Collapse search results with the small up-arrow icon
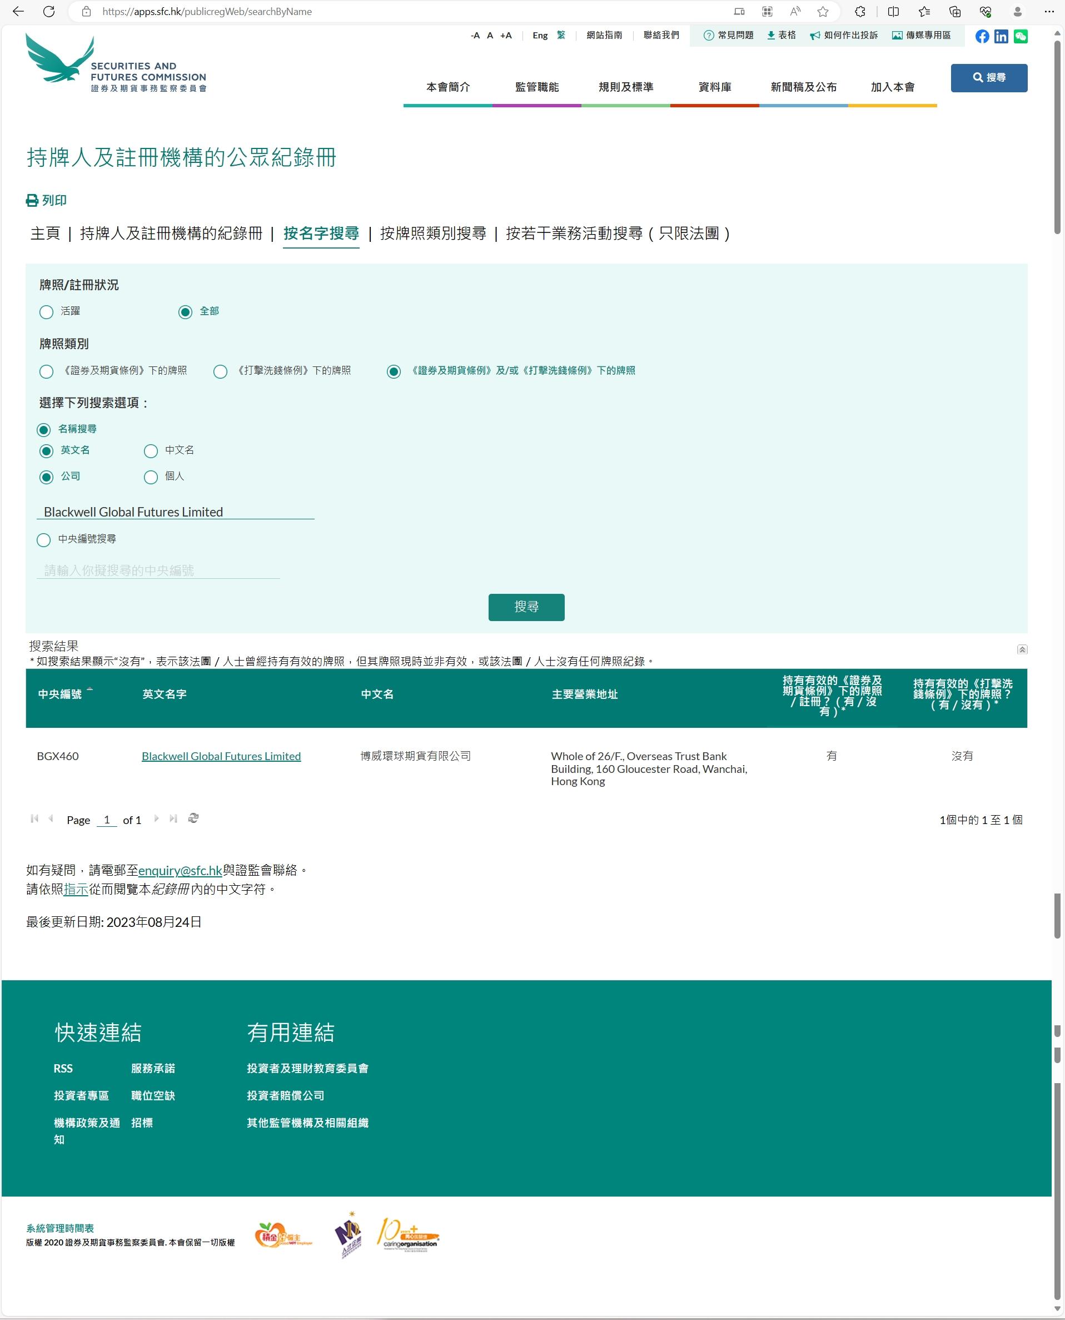 coord(1022,649)
